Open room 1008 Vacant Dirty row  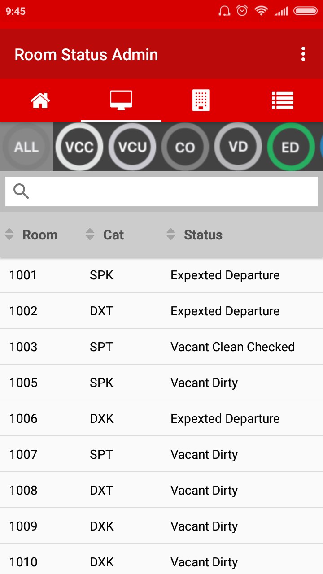(x=161, y=490)
